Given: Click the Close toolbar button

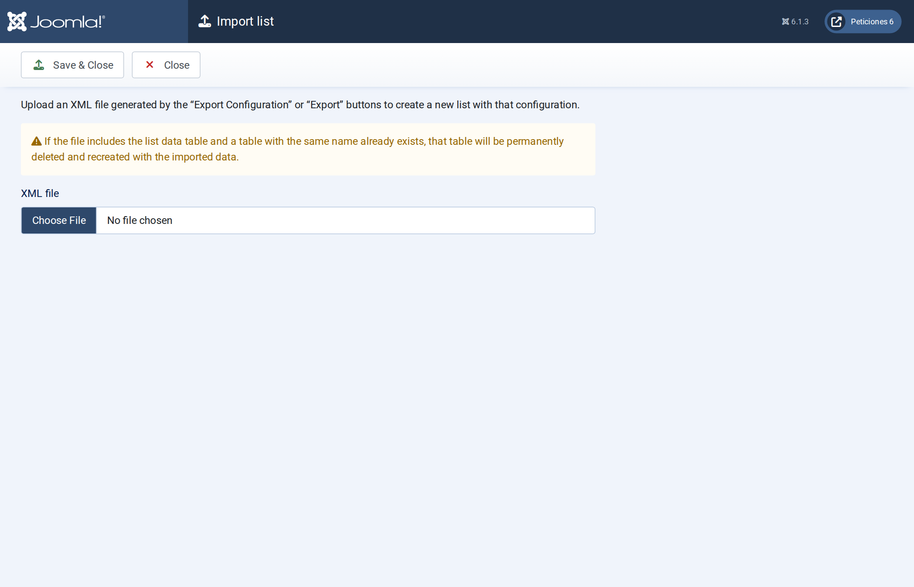Looking at the screenshot, I should [x=166, y=65].
